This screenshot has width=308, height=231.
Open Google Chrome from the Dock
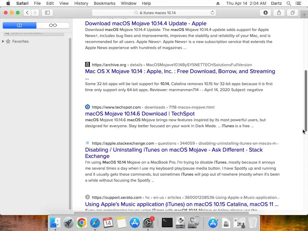click(x=82, y=223)
